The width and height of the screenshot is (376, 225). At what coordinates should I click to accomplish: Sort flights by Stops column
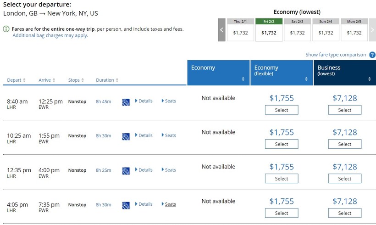tap(76, 80)
